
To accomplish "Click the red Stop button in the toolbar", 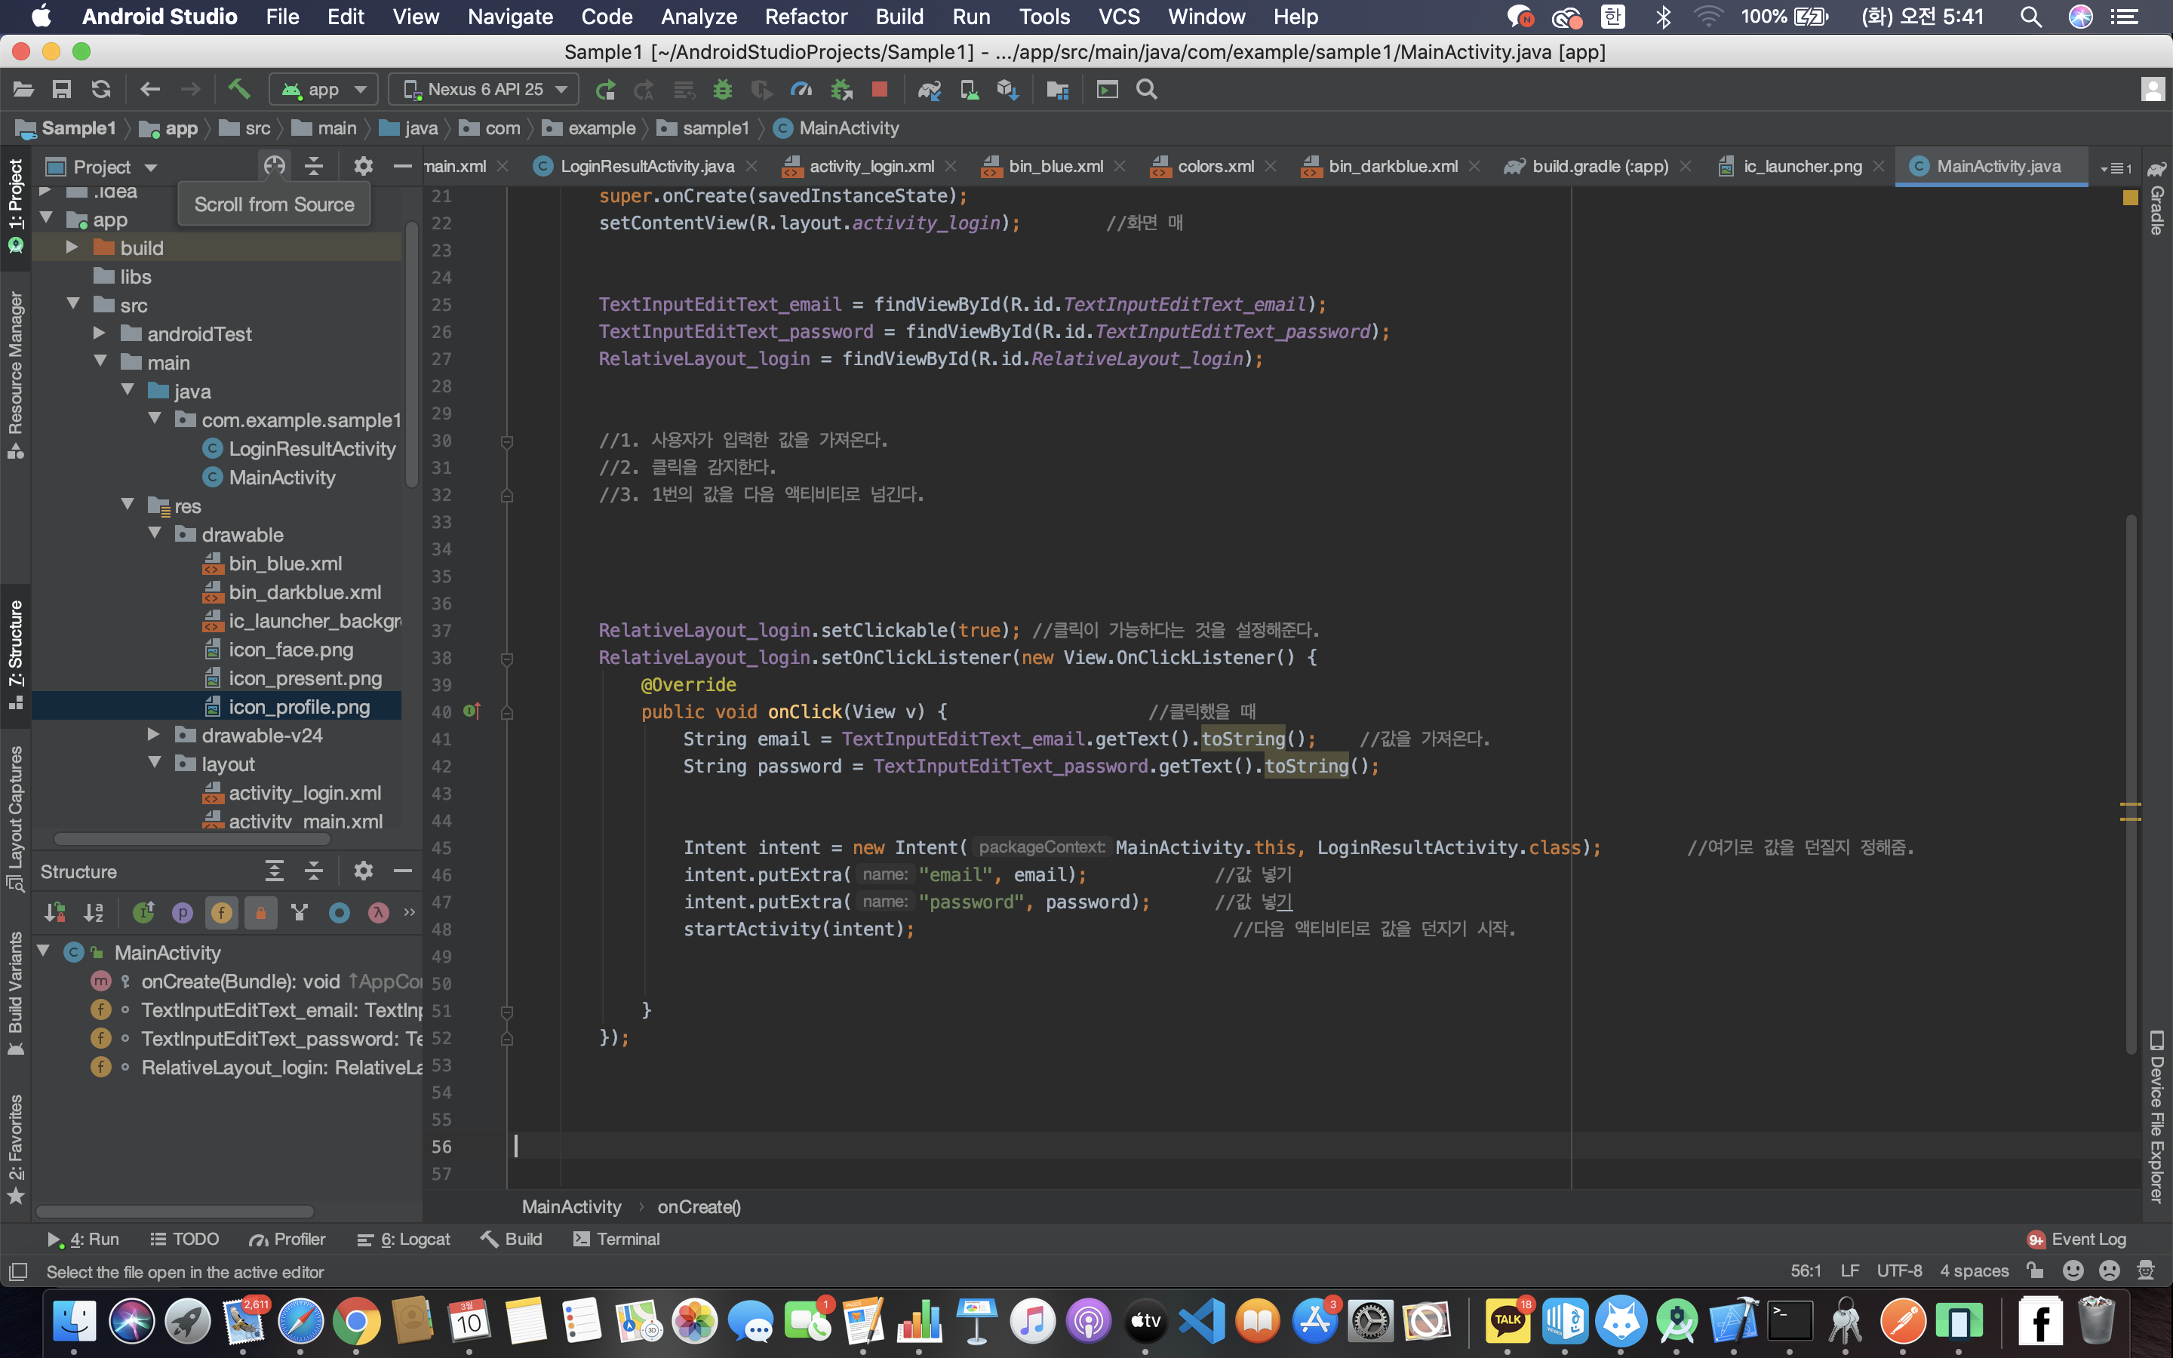I will 879,89.
